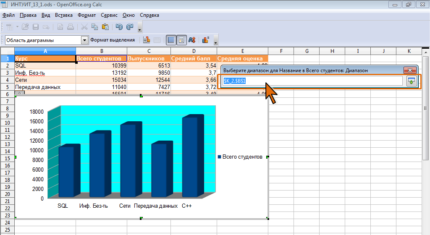Open the Правка menu

pos(28,15)
